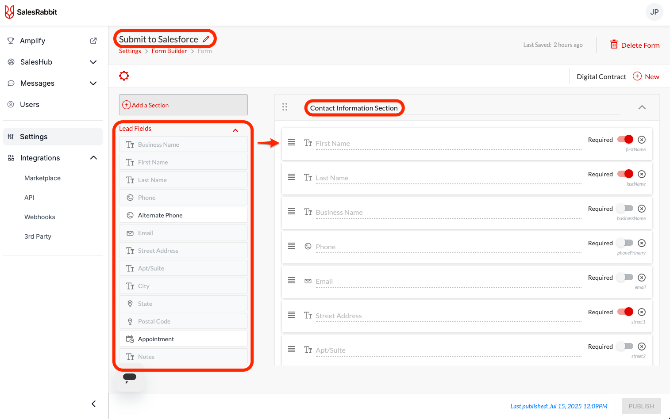Click the pencil icon beside Submit to Salesforce
This screenshot has height=419, width=670.
pos(206,39)
